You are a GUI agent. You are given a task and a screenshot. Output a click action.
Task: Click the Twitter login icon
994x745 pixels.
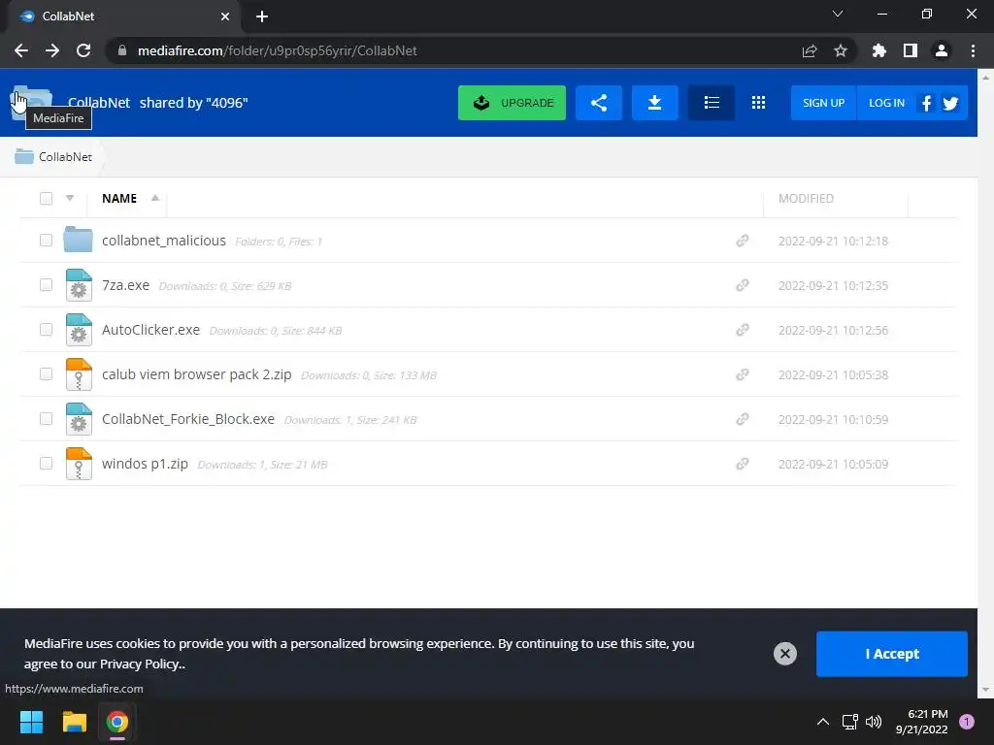(x=950, y=103)
